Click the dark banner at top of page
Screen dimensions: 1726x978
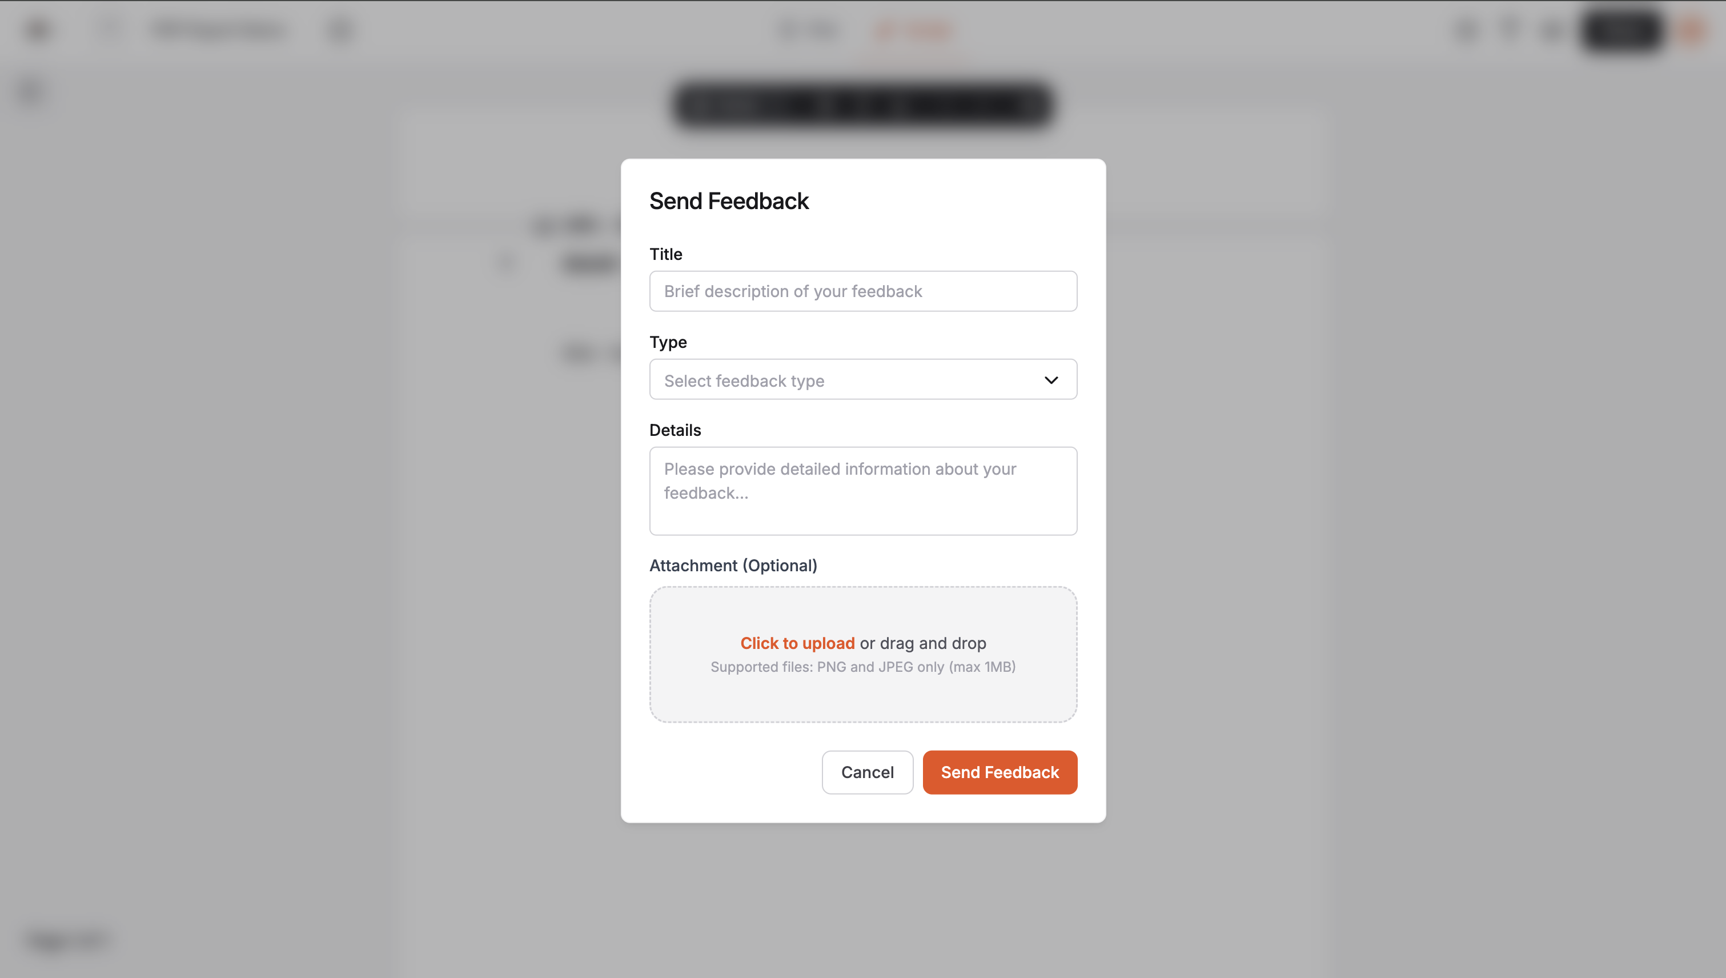[863, 104]
